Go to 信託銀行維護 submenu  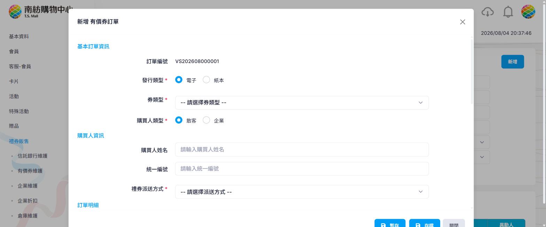[32, 156]
